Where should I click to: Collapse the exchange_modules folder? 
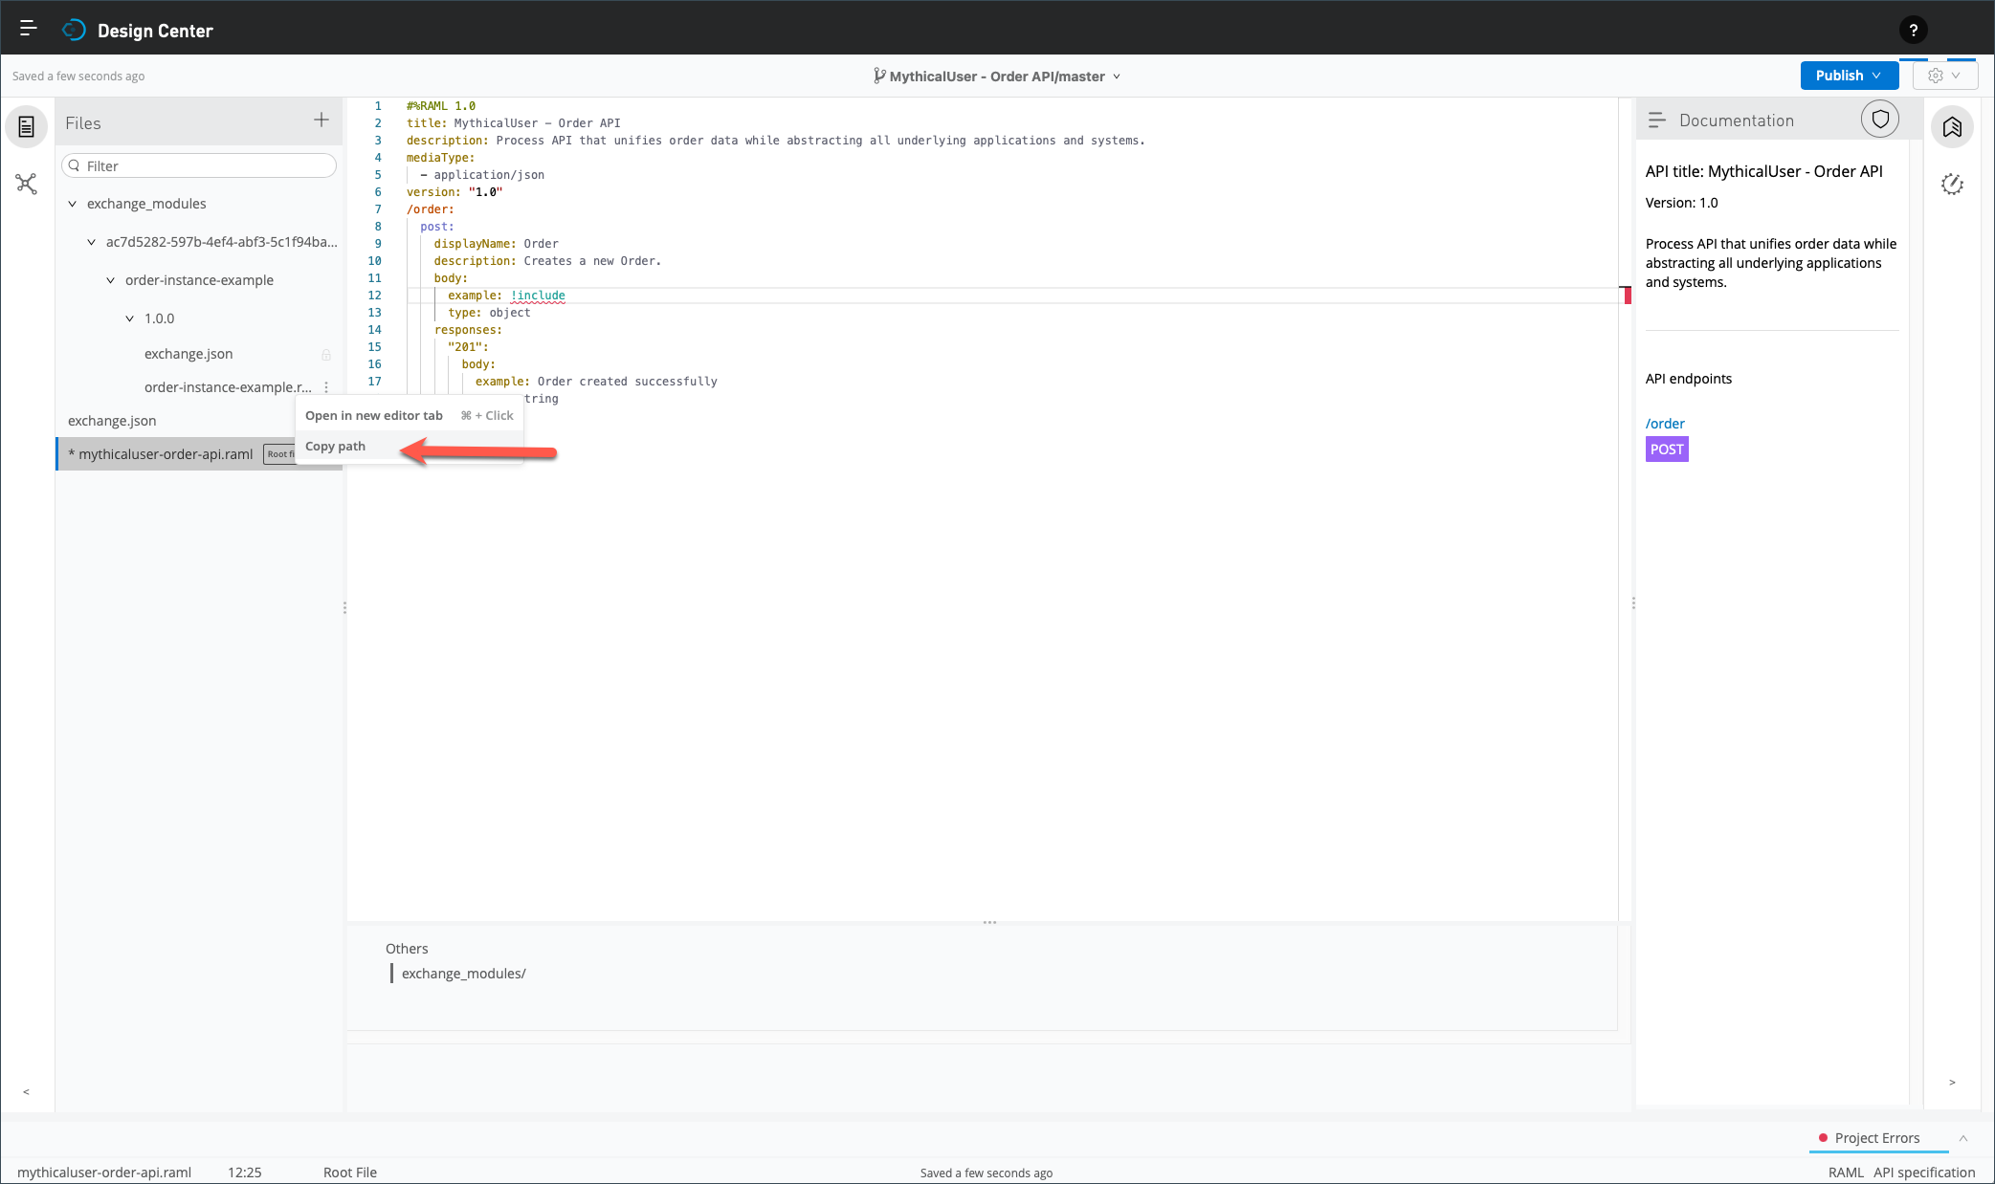[x=72, y=204]
